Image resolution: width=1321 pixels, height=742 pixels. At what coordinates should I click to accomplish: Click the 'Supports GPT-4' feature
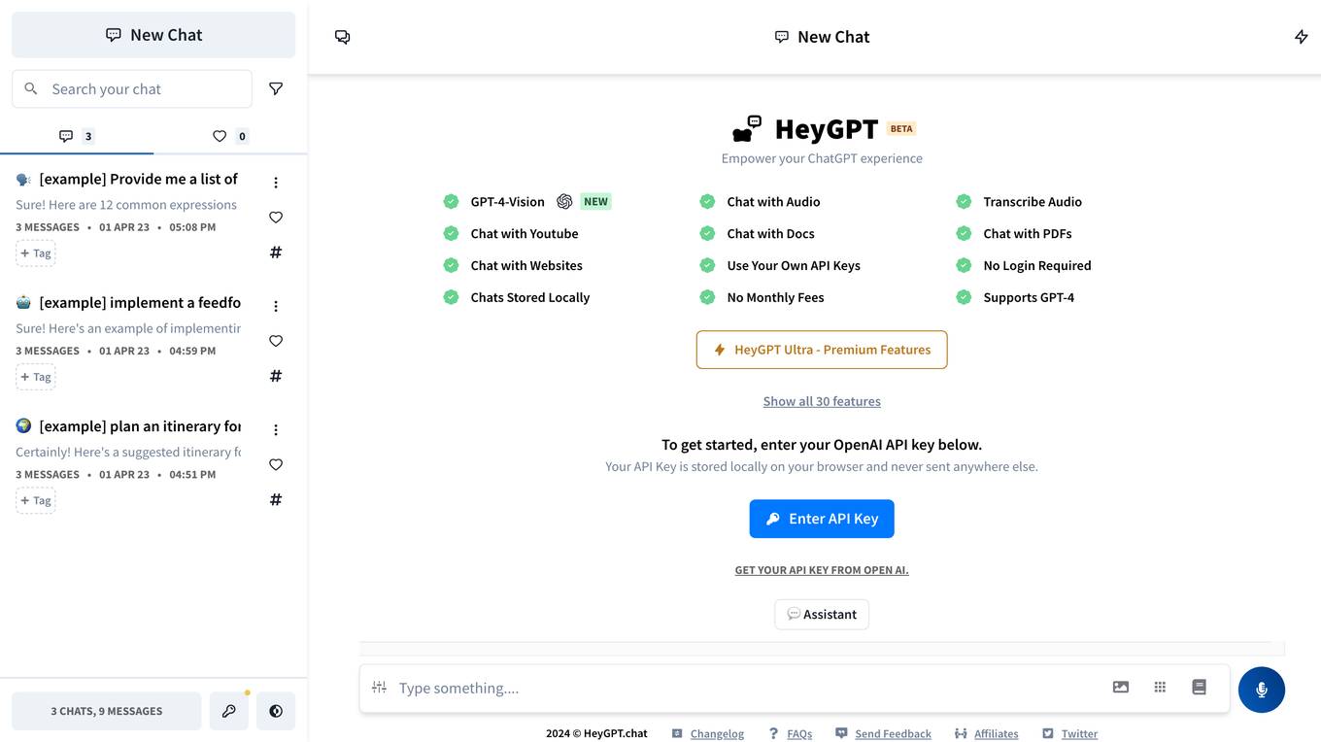[x=1029, y=298]
